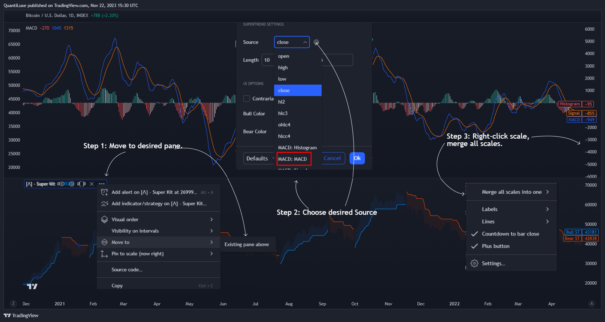
Task: Click the Bear ST label tag
Action: point(572,238)
